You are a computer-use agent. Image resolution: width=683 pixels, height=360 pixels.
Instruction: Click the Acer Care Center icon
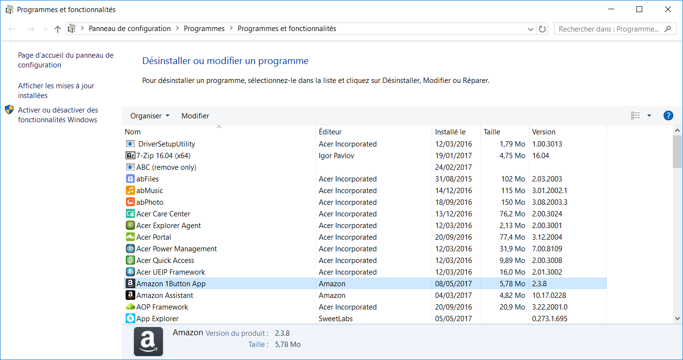tap(130, 214)
